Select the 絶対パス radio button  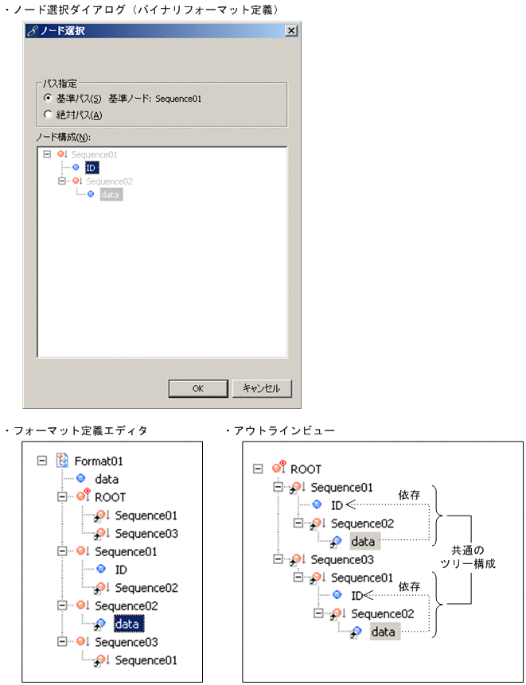click(48, 115)
